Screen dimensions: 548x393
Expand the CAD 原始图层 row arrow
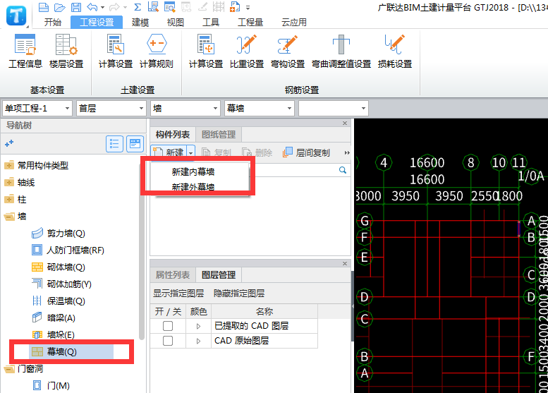[x=198, y=341]
